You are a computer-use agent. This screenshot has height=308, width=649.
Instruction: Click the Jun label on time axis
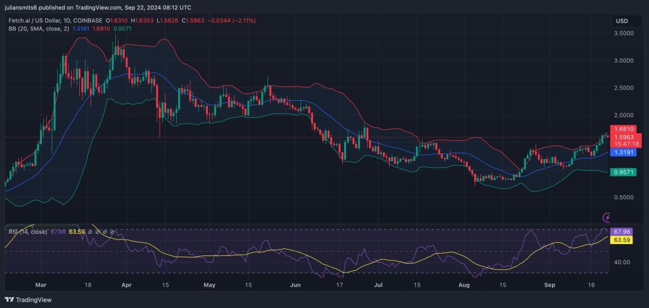coord(295,285)
